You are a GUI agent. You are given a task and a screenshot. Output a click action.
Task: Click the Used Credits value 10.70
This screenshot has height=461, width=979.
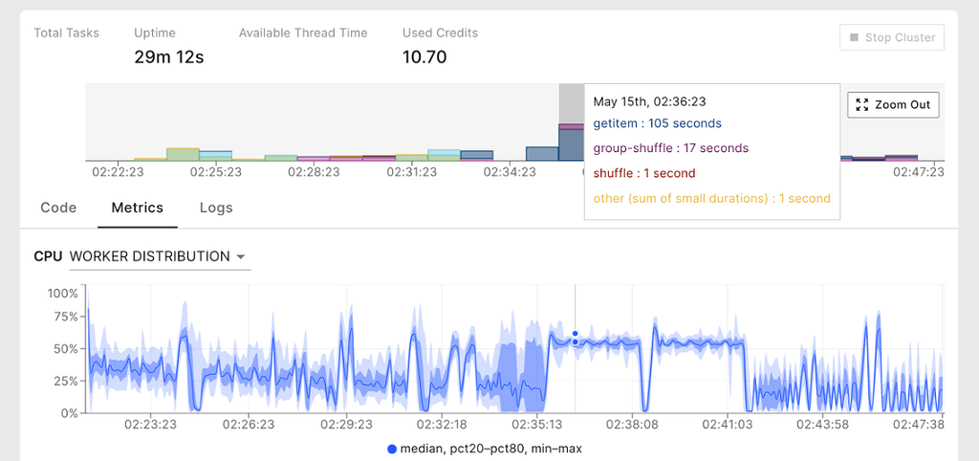click(424, 57)
